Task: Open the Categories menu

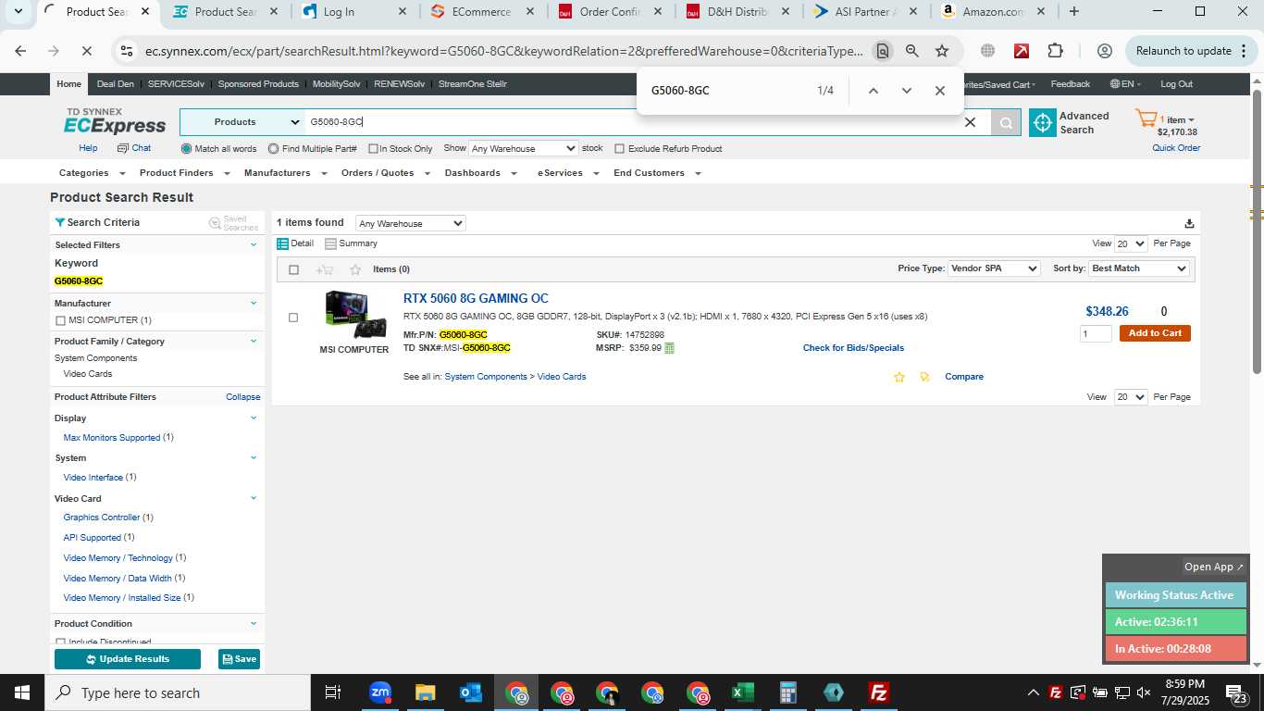Action: [91, 173]
